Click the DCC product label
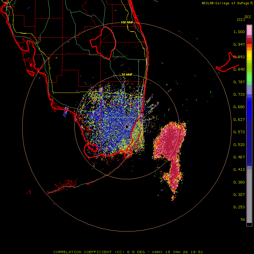 tap(248, 17)
